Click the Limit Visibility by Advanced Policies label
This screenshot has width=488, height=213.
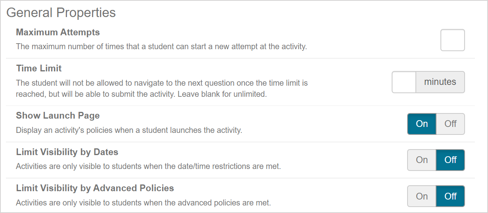point(95,188)
